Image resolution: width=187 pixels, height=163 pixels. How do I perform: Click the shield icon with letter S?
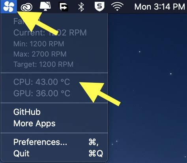coord(99,7)
